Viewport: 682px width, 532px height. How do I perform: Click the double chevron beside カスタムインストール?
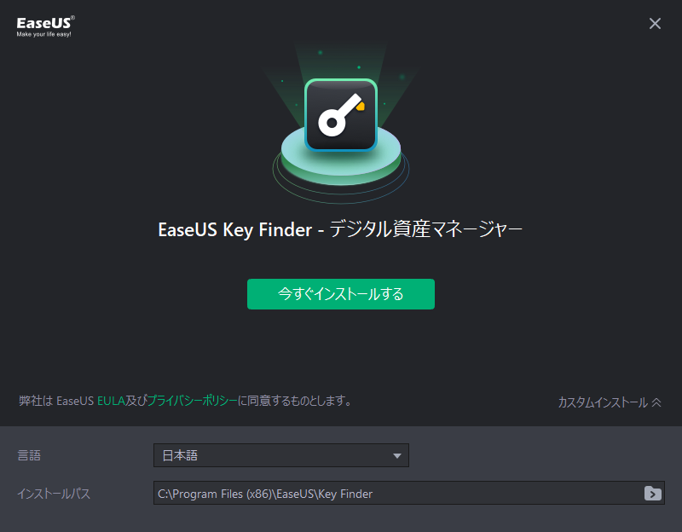click(656, 402)
